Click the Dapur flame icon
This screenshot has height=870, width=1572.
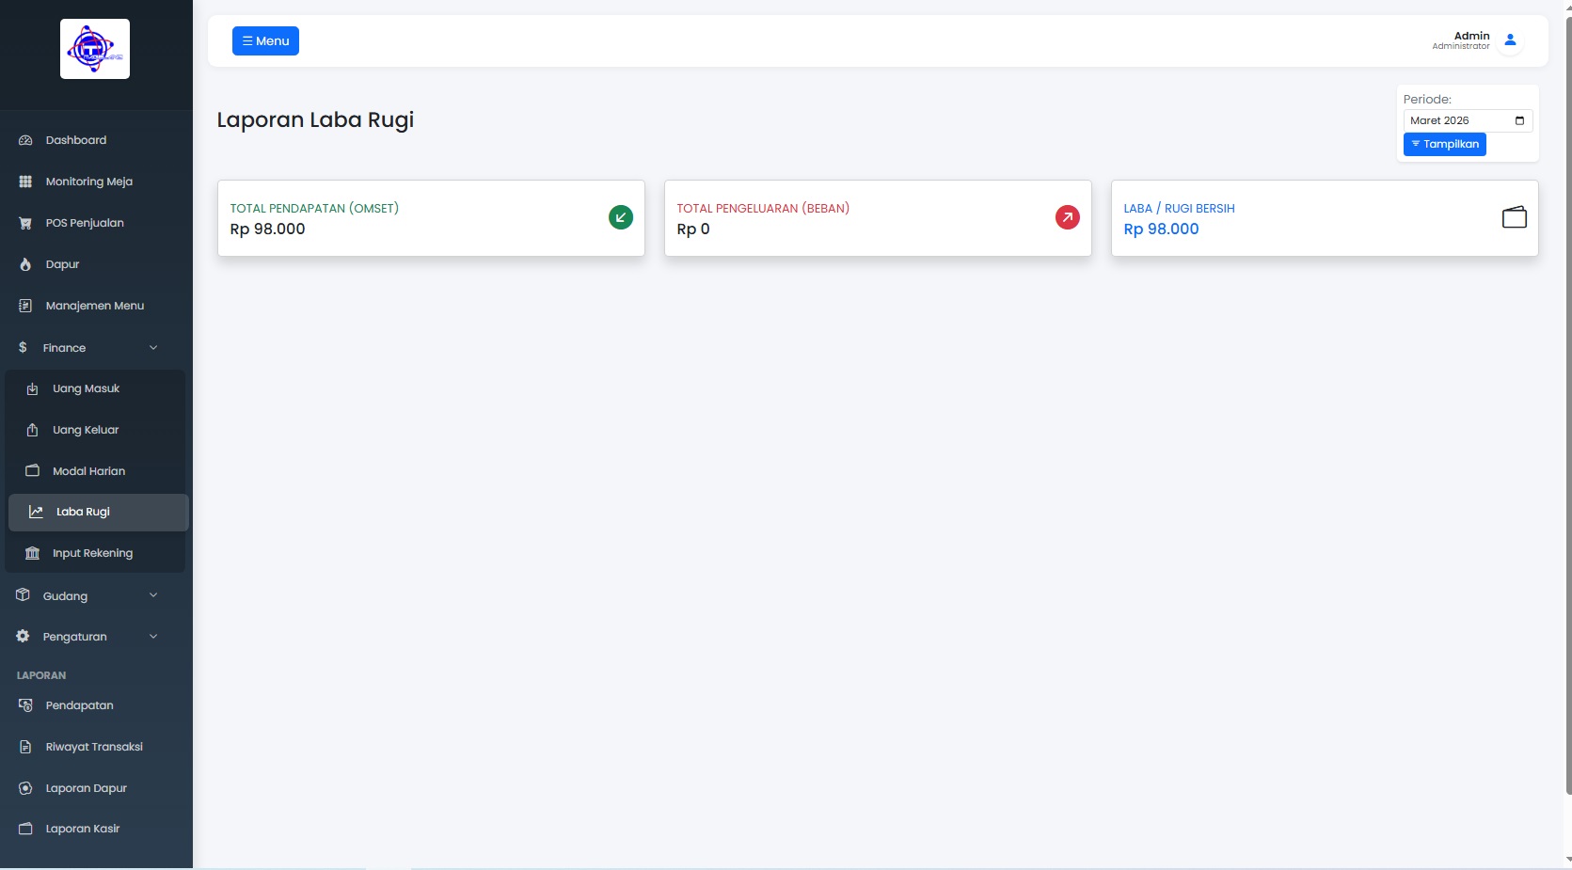pos(25,264)
